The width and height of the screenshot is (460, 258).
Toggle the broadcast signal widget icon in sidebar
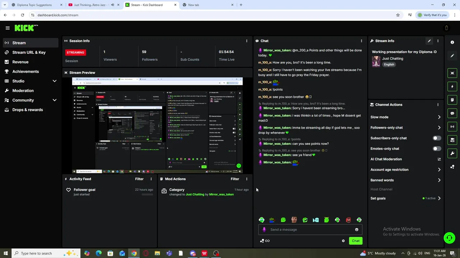pyautogui.click(x=452, y=126)
